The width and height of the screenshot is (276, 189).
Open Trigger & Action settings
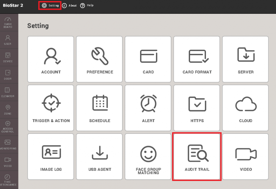coord(51,108)
